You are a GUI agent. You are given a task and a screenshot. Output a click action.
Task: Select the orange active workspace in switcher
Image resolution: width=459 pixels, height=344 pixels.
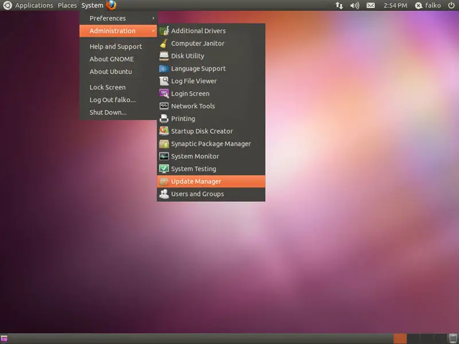click(x=400, y=338)
